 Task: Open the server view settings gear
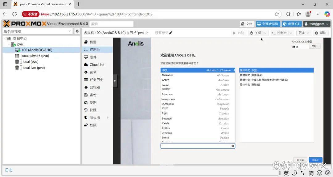click(77, 31)
